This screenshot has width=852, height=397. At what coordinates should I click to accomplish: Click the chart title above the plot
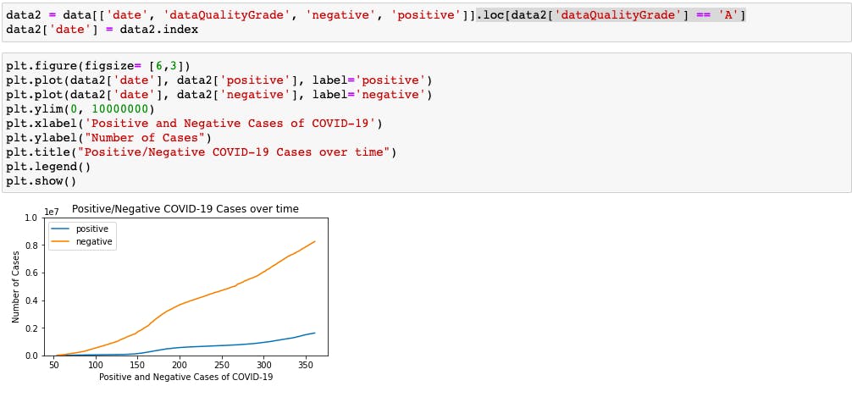click(185, 209)
